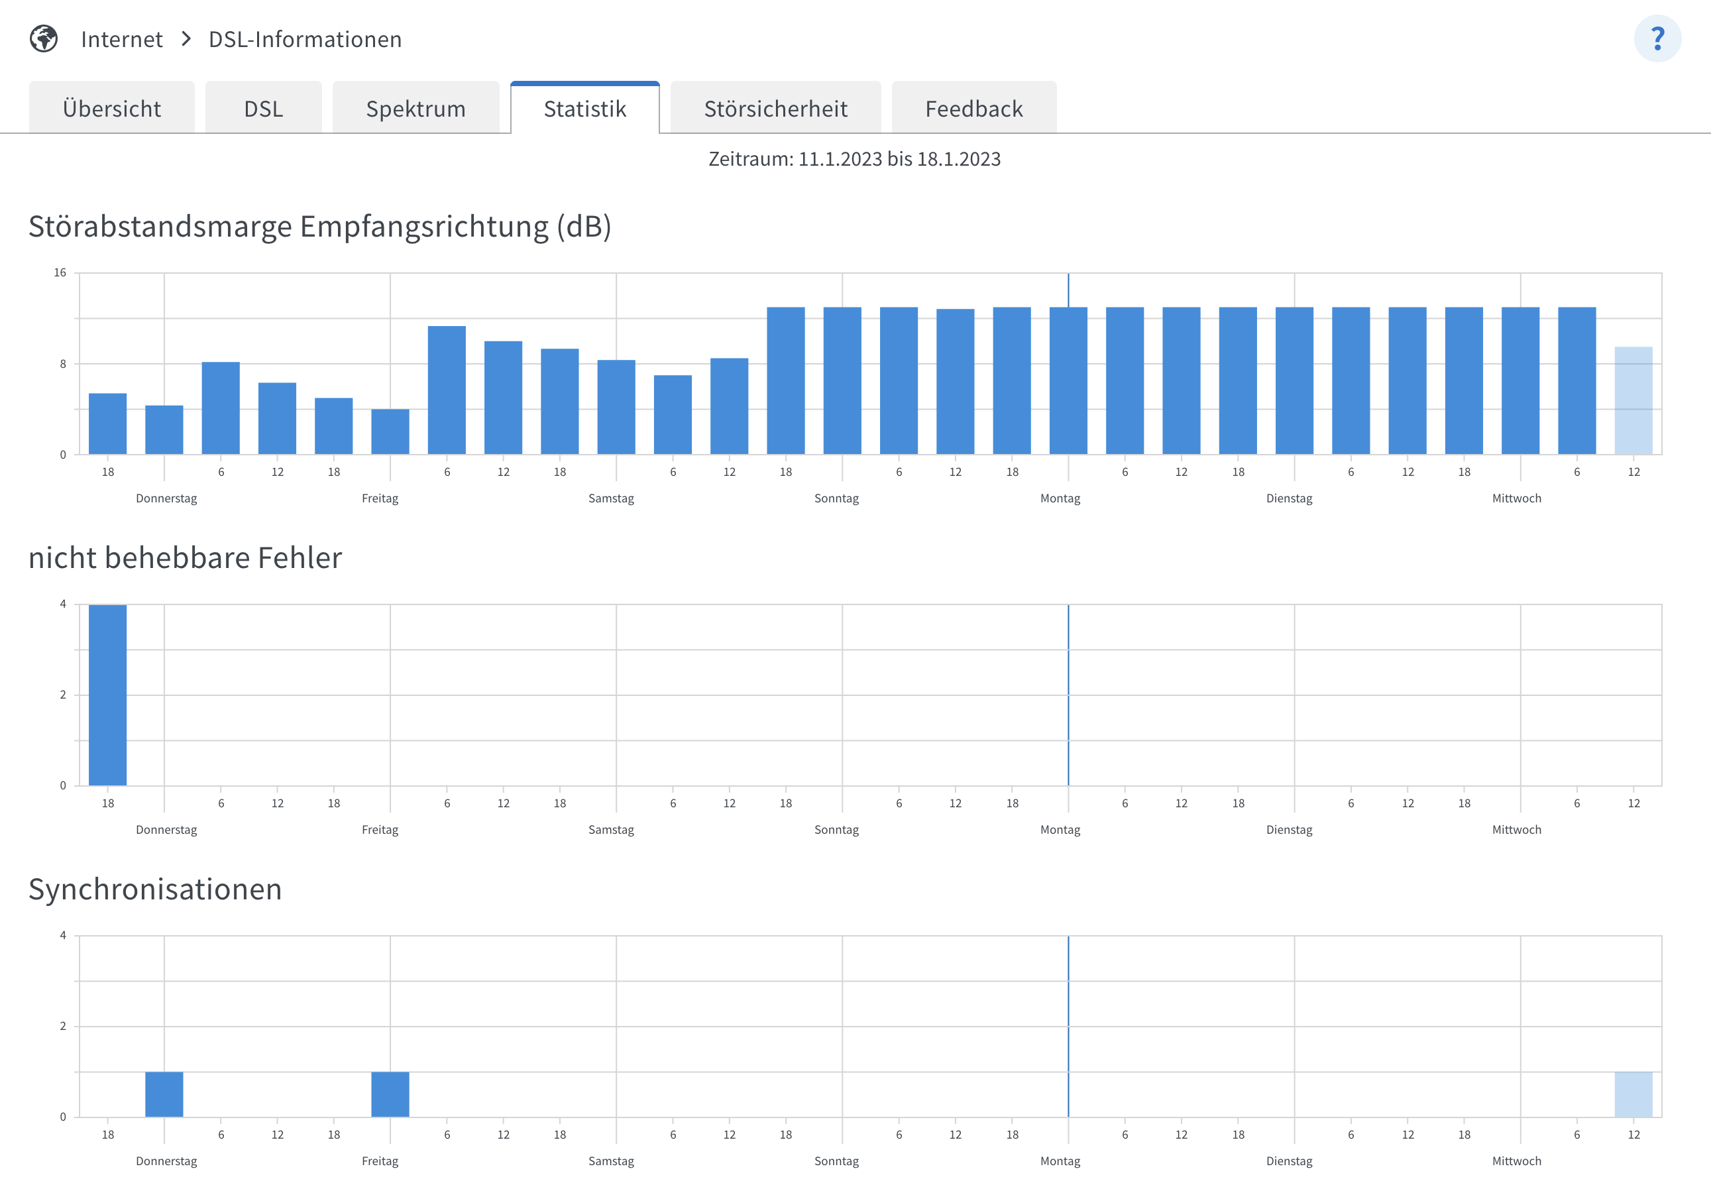Click the blue help question mark icon
Viewport: 1711px width, 1193px height.
(1657, 38)
